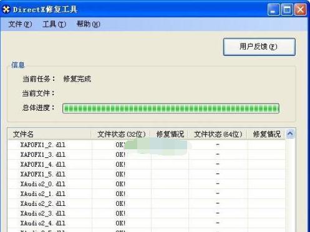Click OK! status of XAPOFX1_3.dll
The width and height of the screenshot is (310, 232).
tap(120, 154)
